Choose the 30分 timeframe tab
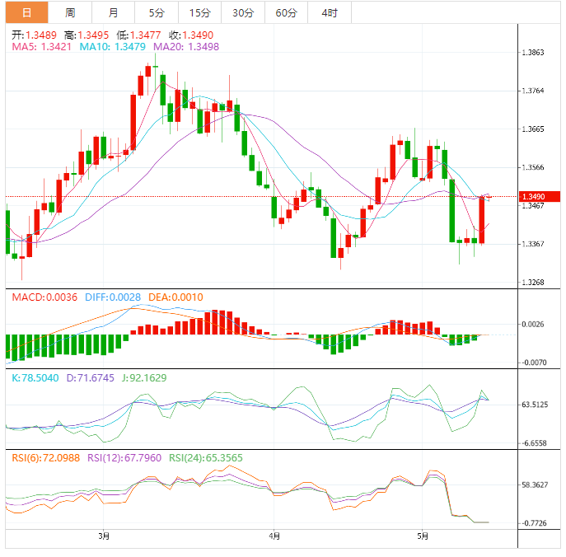566x557 pixels. pos(243,12)
